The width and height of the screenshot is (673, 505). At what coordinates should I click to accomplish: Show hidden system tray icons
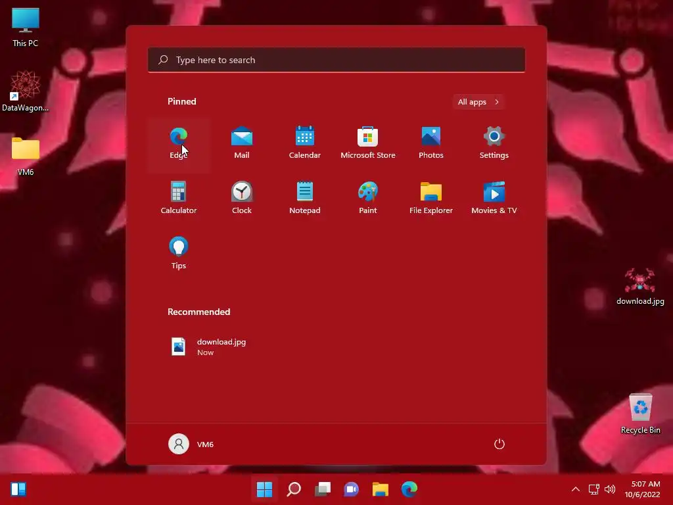click(576, 489)
